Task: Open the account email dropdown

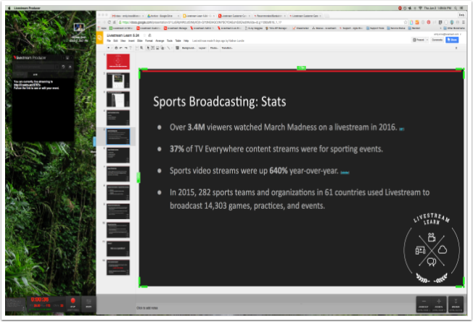Action: [448, 34]
